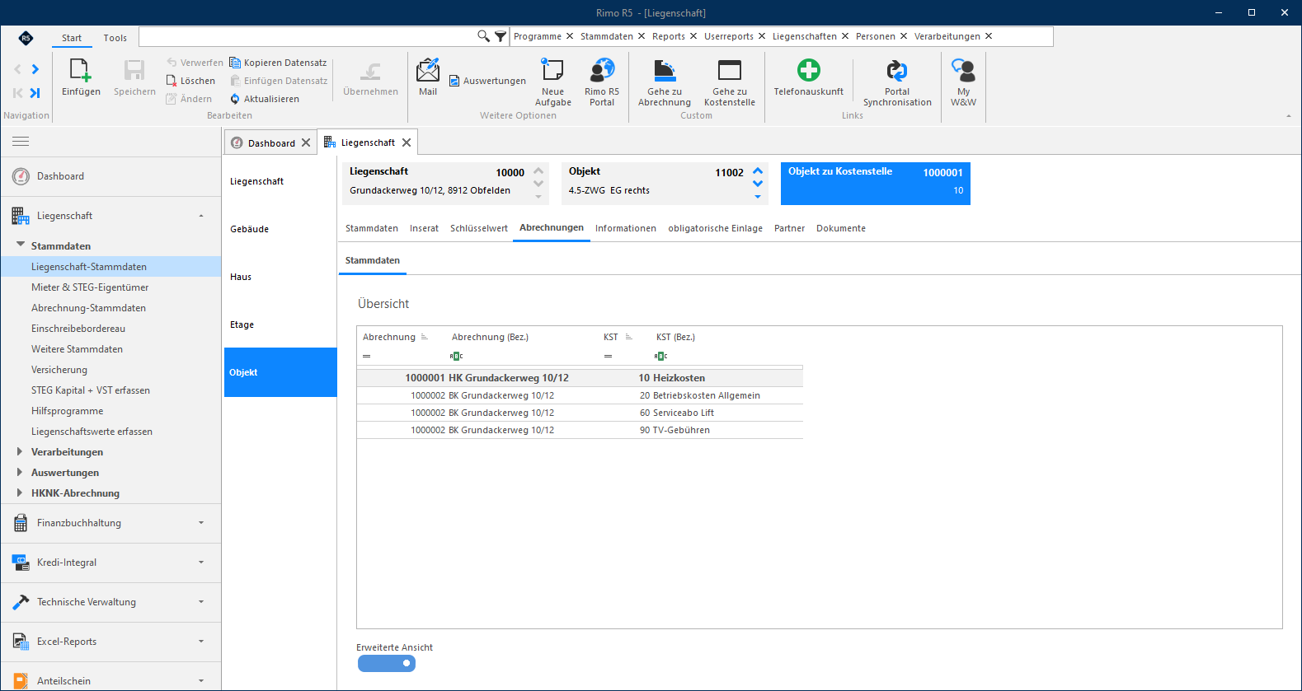
Task: Click Gehe zu Kostenstelle icon
Action: (730, 71)
